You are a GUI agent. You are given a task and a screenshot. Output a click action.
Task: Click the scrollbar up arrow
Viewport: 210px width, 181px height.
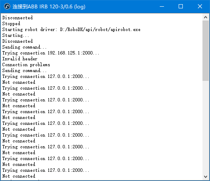coord(205,17)
